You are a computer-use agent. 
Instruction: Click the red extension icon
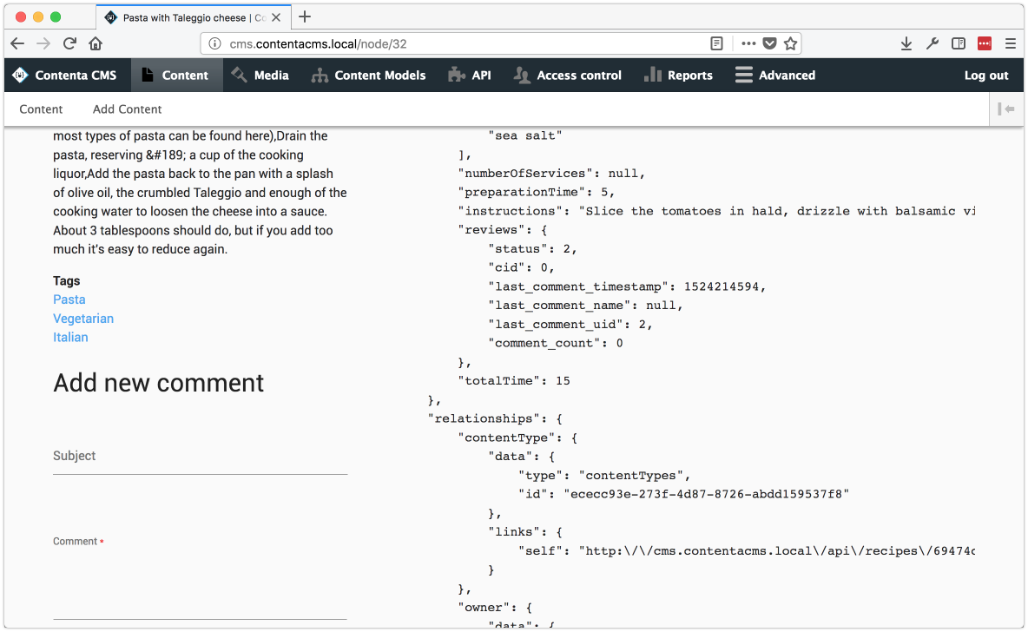(x=984, y=44)
